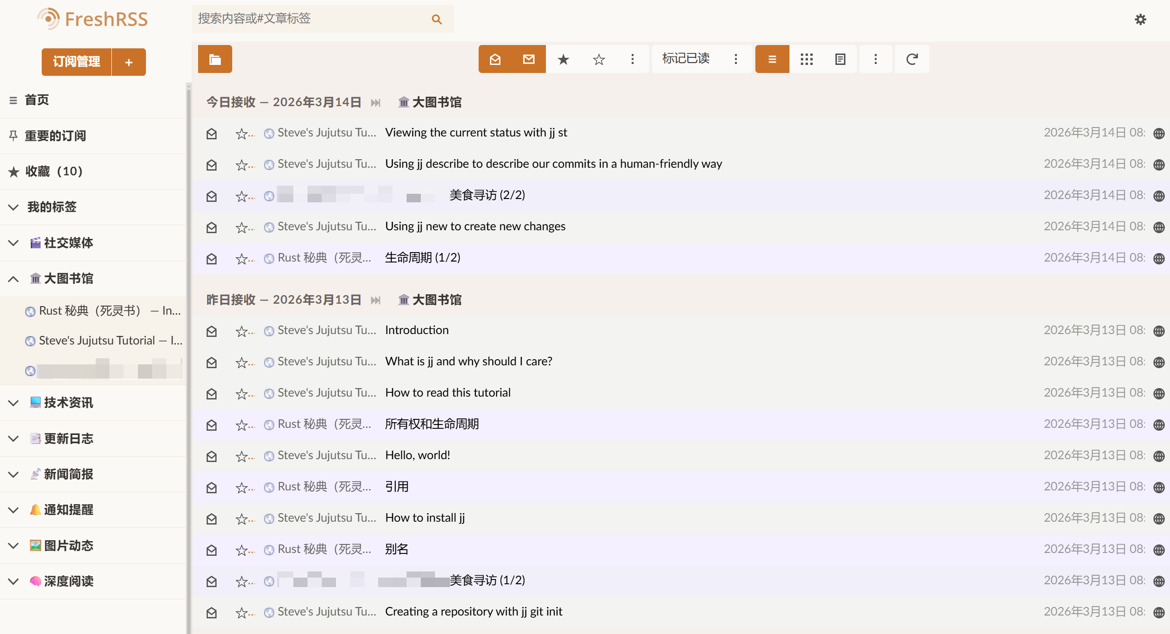Open 收藏 (10) in sidebar
The image size is (1170, 634).
pyautogui.click(x=54, y=172)
